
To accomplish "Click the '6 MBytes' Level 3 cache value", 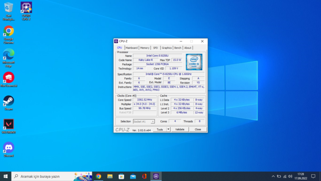I will coord(182,113).
